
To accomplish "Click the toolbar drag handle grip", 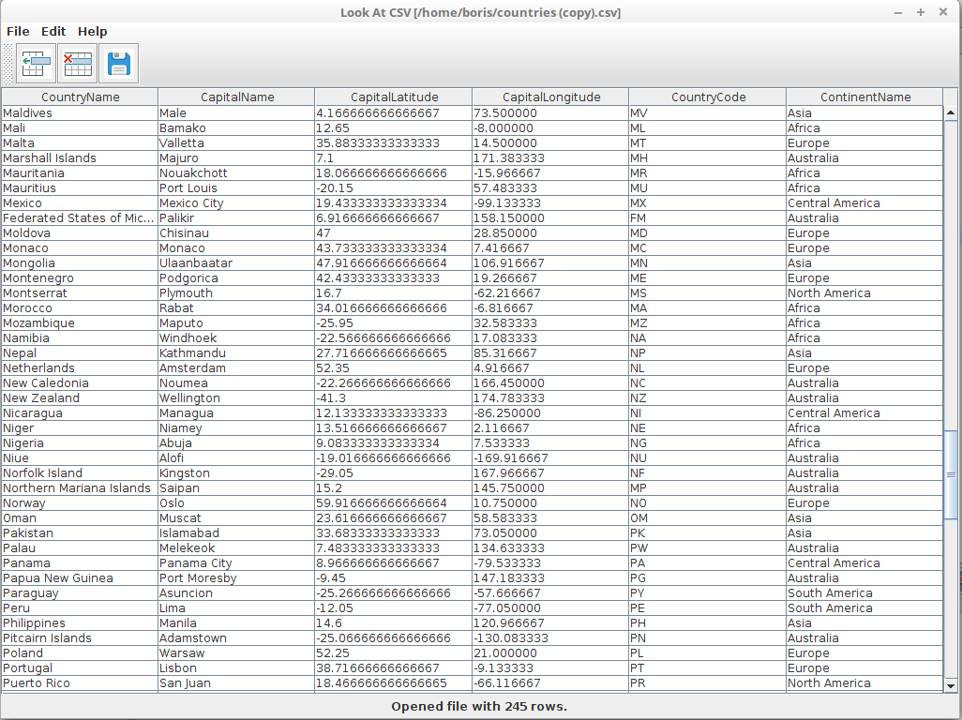I will (8, 64).
